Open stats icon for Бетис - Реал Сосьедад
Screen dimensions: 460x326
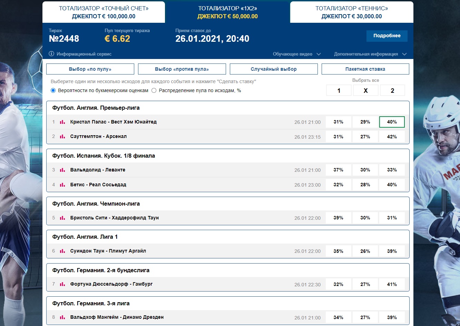(x=62, y=185)
